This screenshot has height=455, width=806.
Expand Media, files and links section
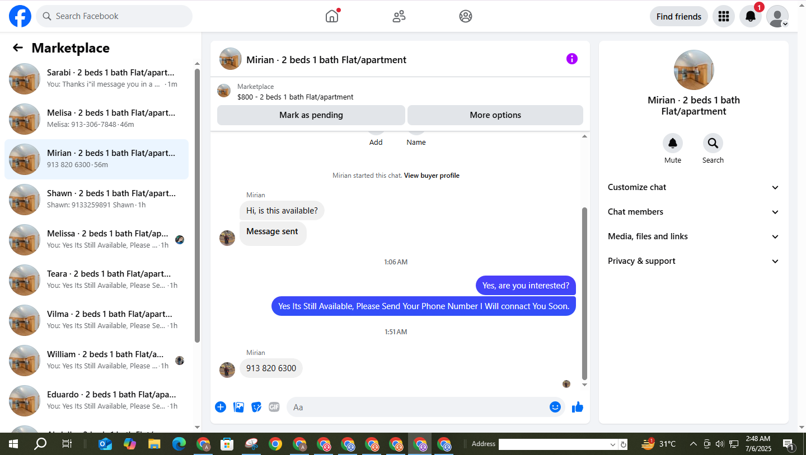tap(693, 236)
